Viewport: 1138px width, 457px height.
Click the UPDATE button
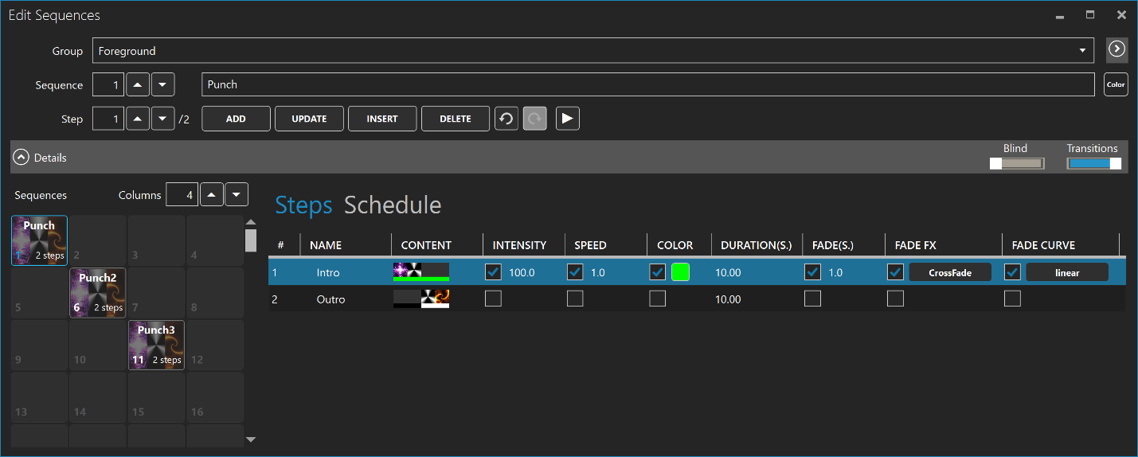tap(309, 119)
